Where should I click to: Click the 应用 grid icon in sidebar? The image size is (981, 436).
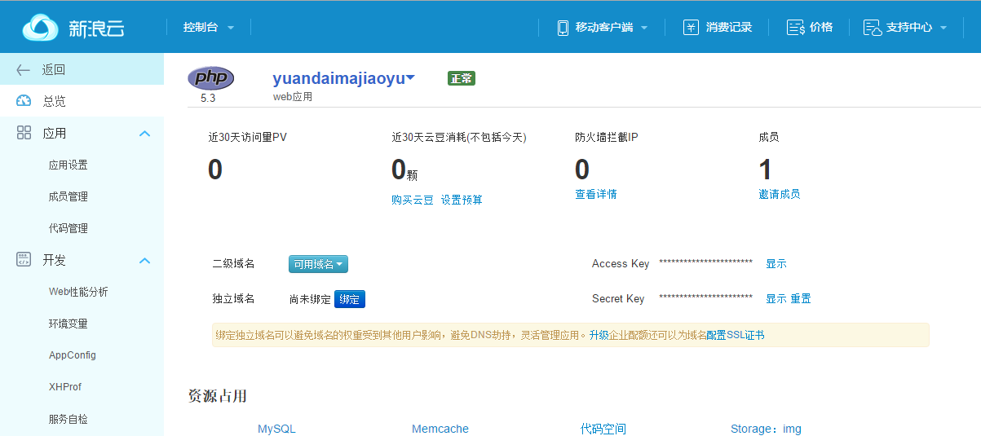pyautogui.click(x=24, y=133)
